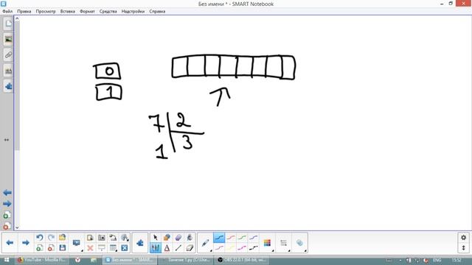This screenshot has height=265, width=472.
Task: Click the screen capture camera icon
Action: tap(102, 238)
